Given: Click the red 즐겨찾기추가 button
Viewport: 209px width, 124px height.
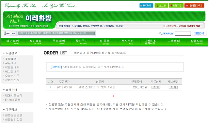Looking at the screenshot, I should coord(194,6).
